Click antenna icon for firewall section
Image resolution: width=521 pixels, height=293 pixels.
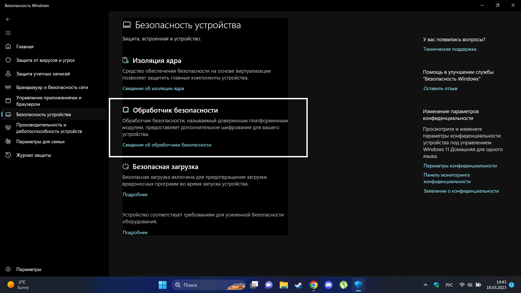(x=8, y=87)
